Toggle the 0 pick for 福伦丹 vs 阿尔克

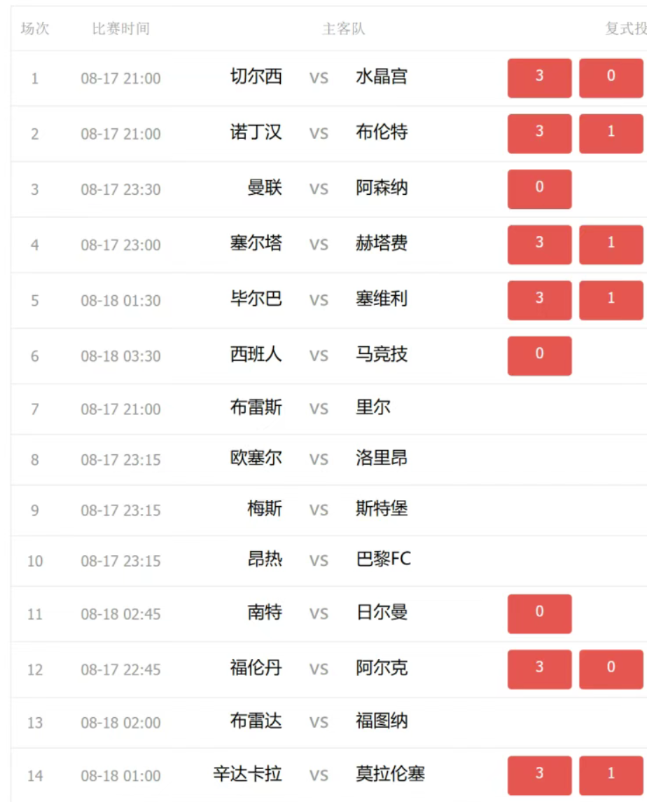tap(611, 669)
